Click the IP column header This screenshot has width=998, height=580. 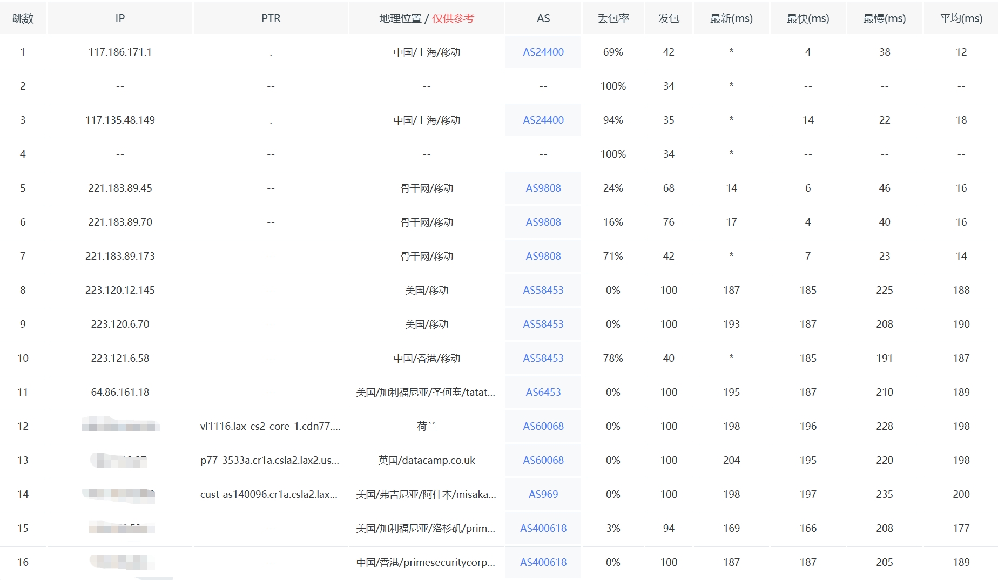(120, 18)
